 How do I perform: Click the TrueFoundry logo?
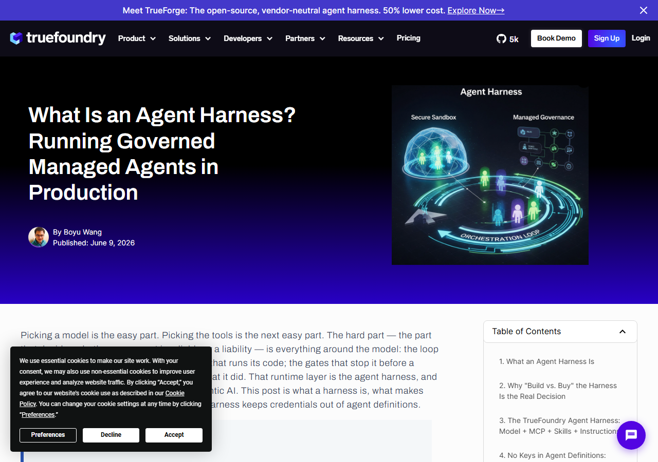click(58, 38)
